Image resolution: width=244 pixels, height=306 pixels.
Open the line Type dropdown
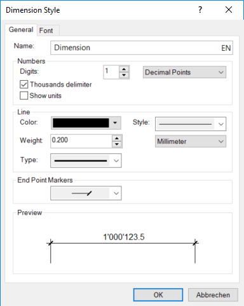[86, 160]
